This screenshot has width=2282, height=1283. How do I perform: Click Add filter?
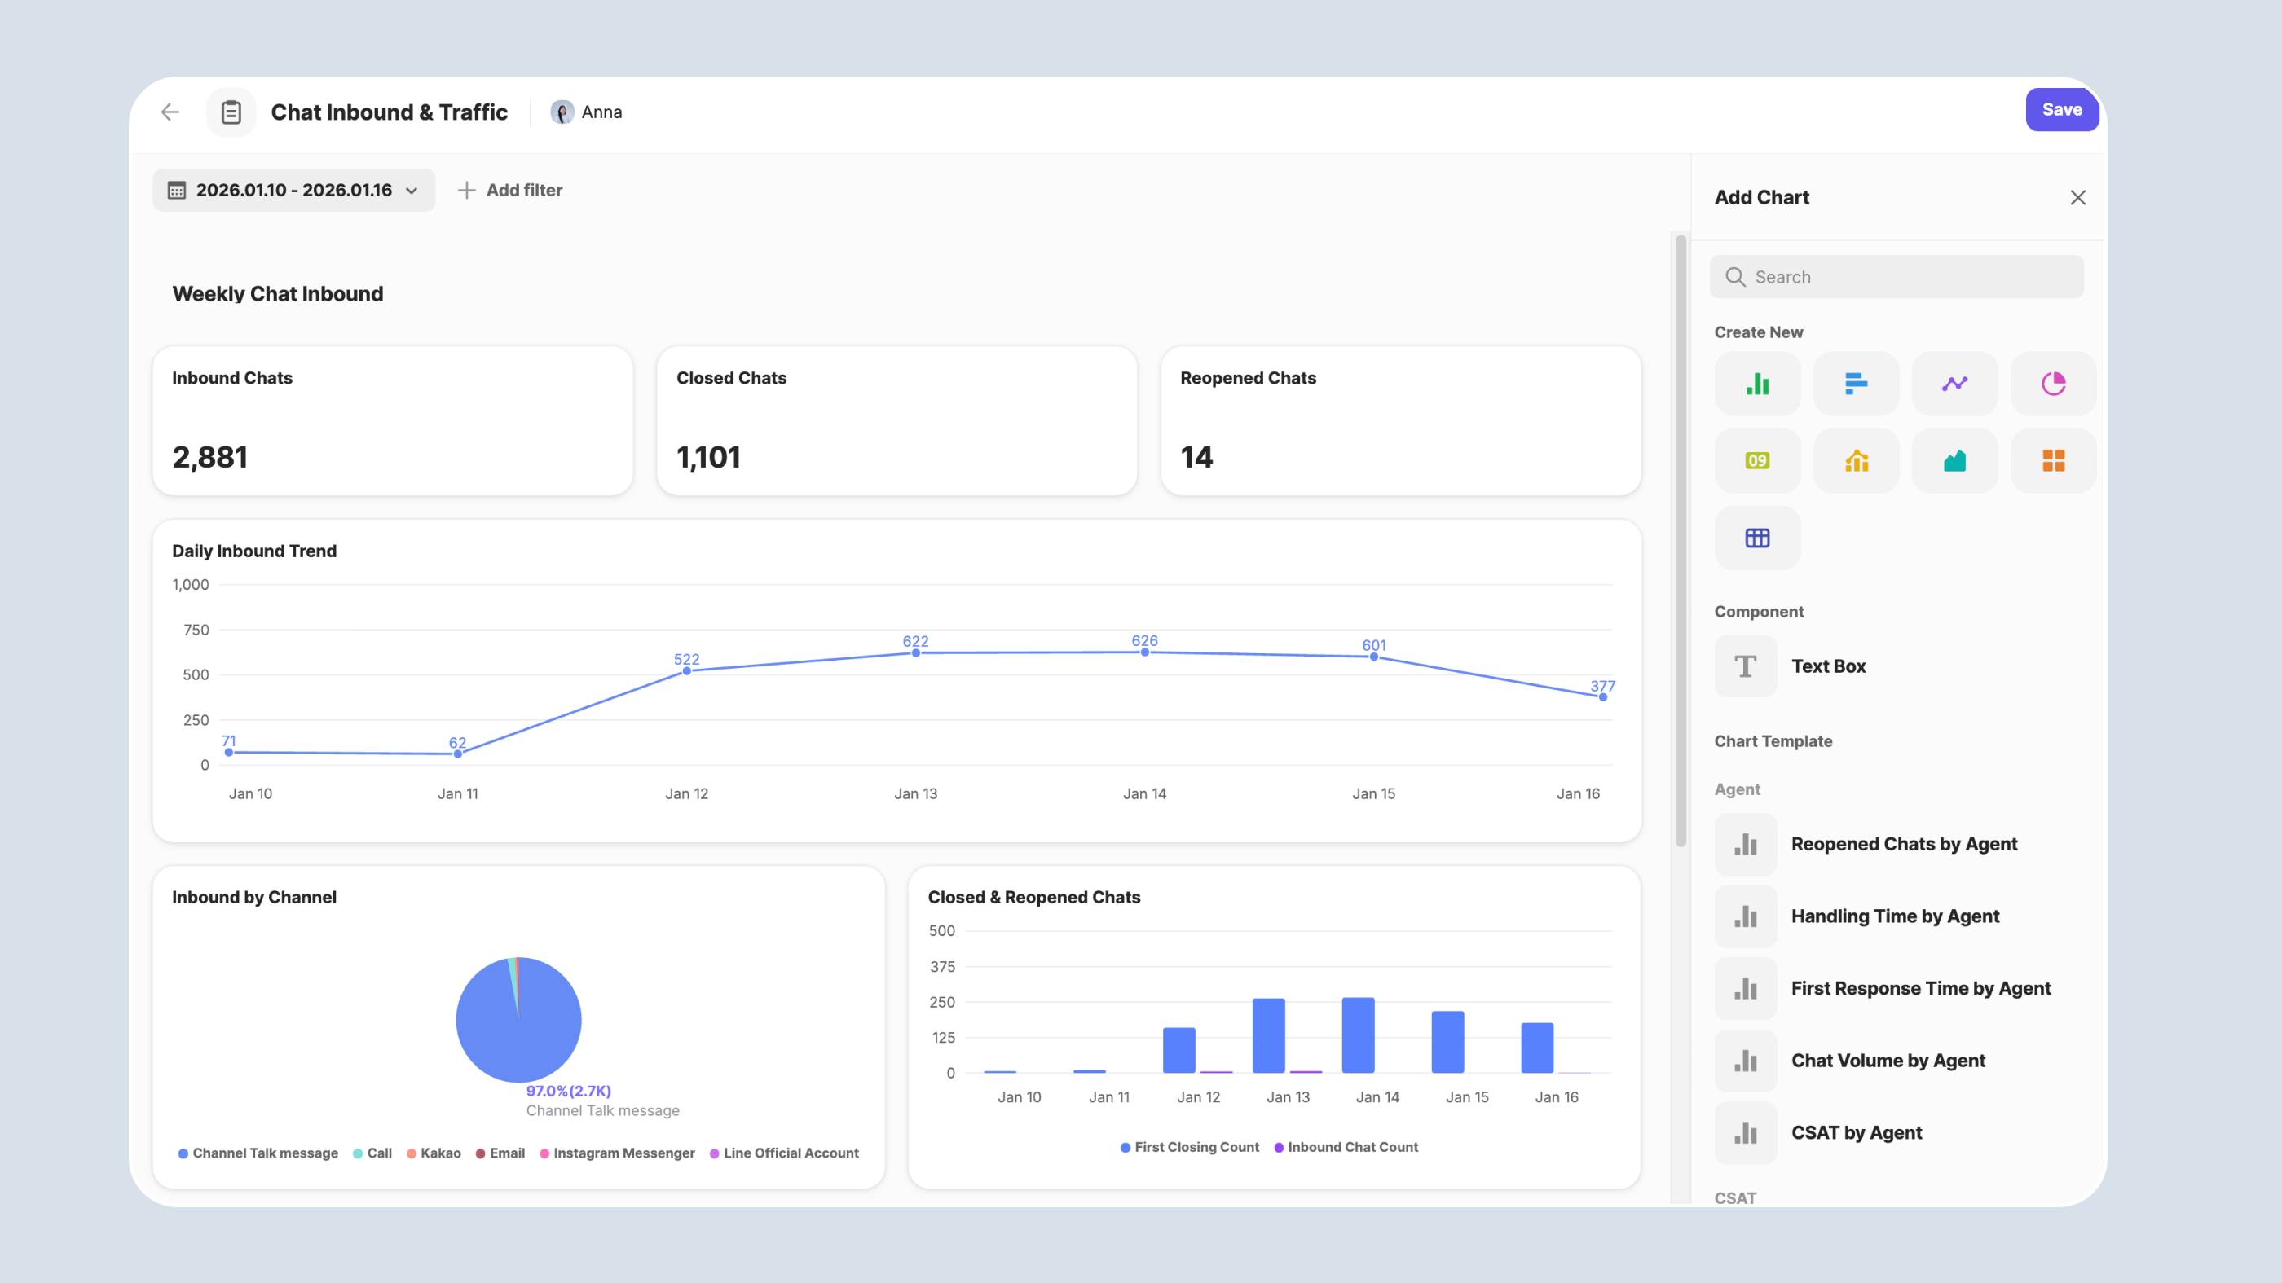click(510, 191)
